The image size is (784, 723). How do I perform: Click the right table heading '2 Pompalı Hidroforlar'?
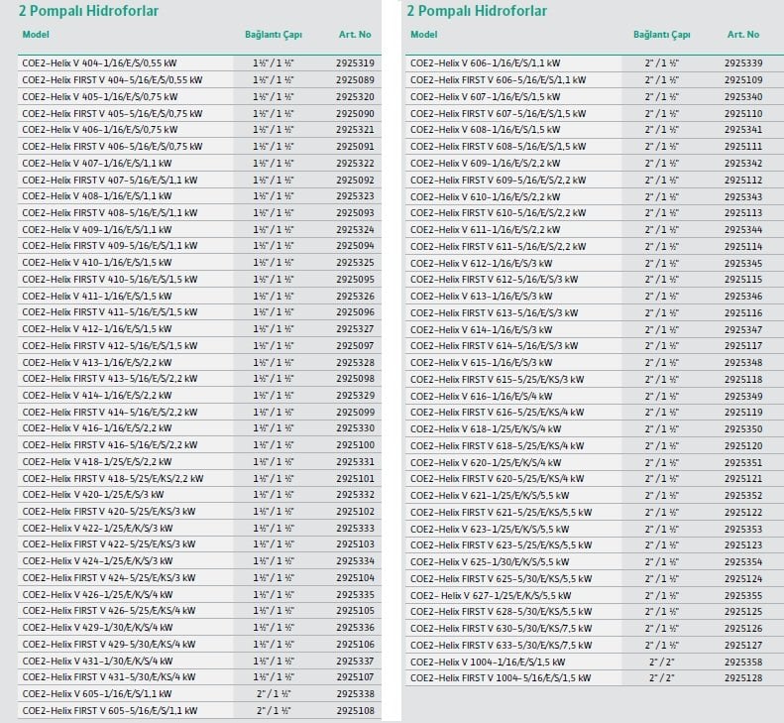(477, 11)
